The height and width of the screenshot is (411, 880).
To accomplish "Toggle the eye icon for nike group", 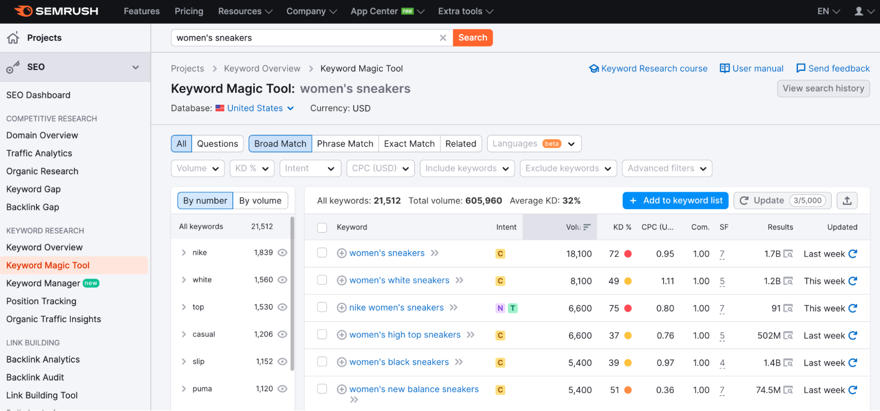I will pyautogui.click(x=283, y=253).
